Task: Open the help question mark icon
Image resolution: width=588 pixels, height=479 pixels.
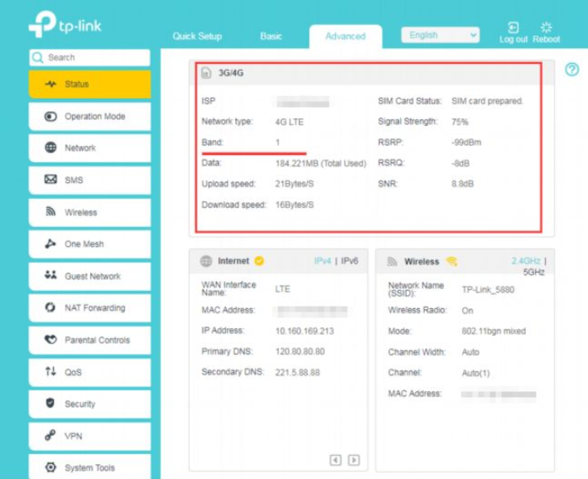Action: pos(572,70)
